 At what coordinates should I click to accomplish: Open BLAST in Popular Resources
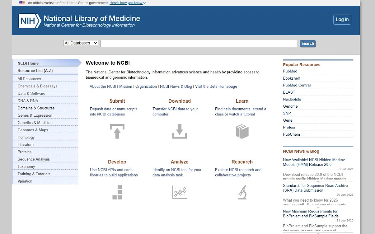(x=289, y=92)
